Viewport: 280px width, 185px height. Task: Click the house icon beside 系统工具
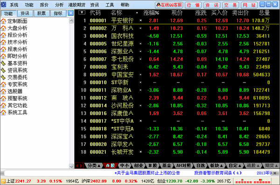(x=3, y=113)
